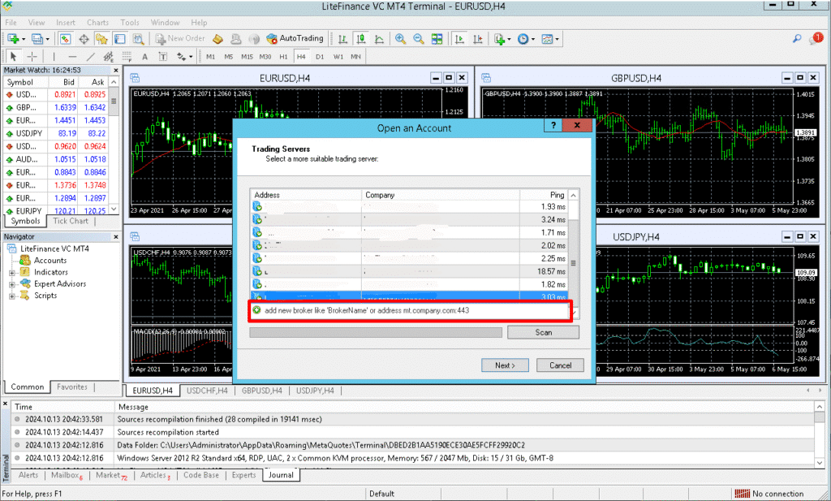Open the File menu
This screenshot has height=501, width=831.
pyautogui.click(x=11, y=22)
